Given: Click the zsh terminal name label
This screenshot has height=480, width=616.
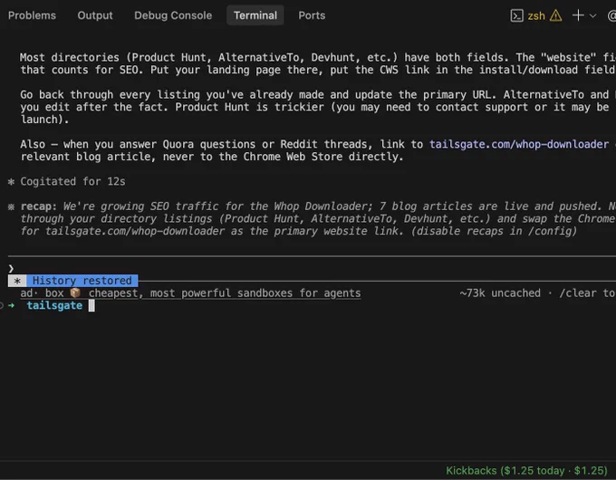Looking at the screenshot, I should (x=536, y=16).
